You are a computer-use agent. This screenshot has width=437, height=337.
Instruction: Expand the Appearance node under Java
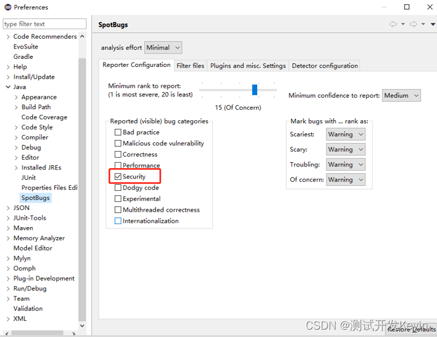click(x=16, y=97)
